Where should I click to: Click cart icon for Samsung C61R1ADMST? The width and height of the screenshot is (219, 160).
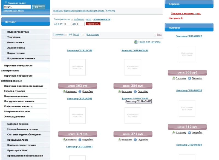coord(119,92)
